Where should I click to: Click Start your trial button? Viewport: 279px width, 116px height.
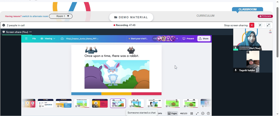click(x=138, y=38)
